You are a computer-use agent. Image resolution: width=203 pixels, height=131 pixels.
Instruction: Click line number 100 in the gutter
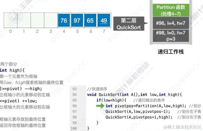point(74,129)
